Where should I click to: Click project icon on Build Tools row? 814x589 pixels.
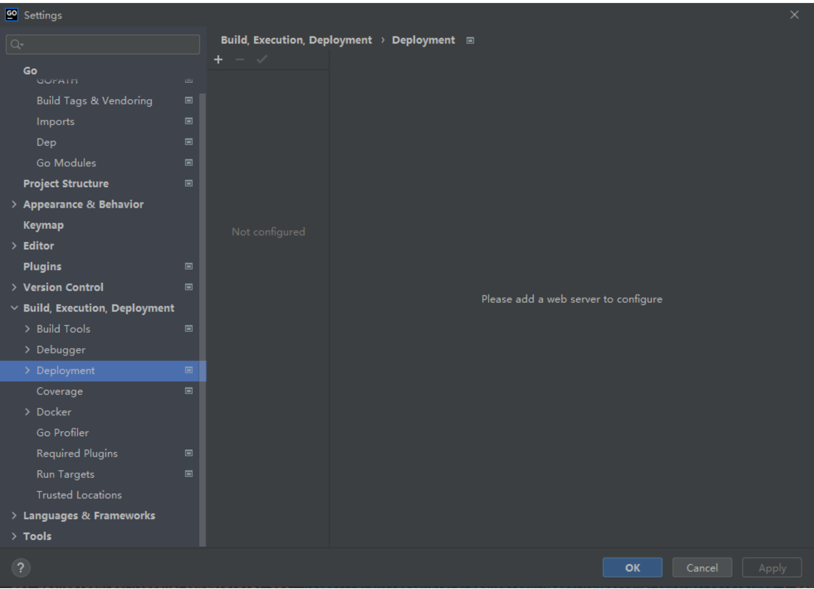[x=188, y=328]
